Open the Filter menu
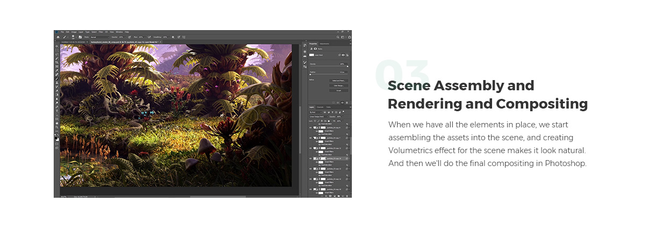The width and height of the screenshot is (650, 230). [x=100, y=32]
